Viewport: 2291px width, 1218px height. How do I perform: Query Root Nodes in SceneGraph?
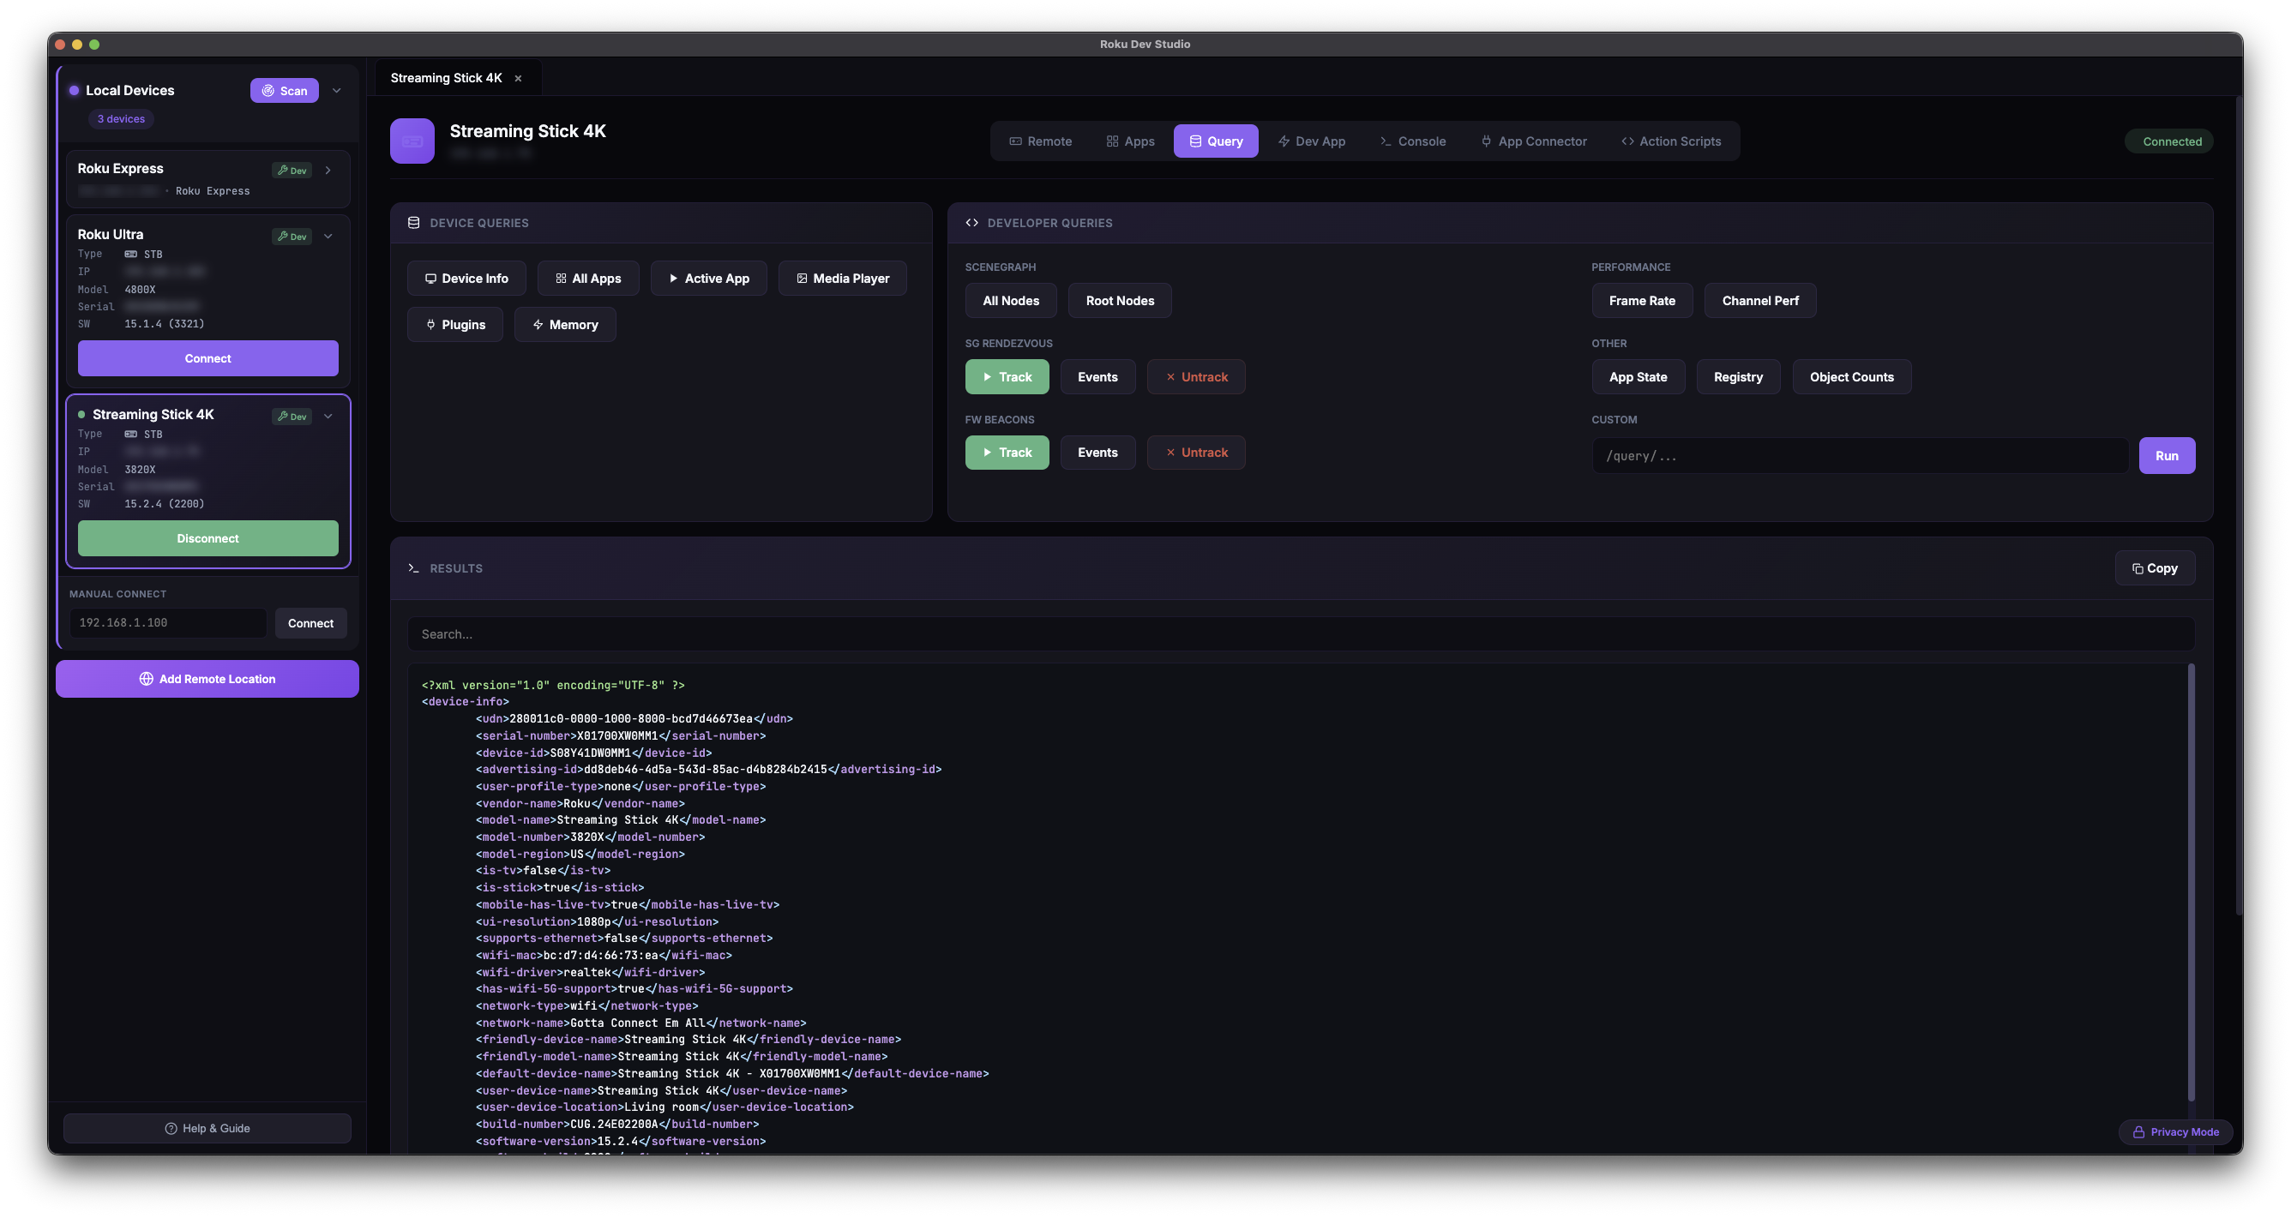click(1120, 301)
